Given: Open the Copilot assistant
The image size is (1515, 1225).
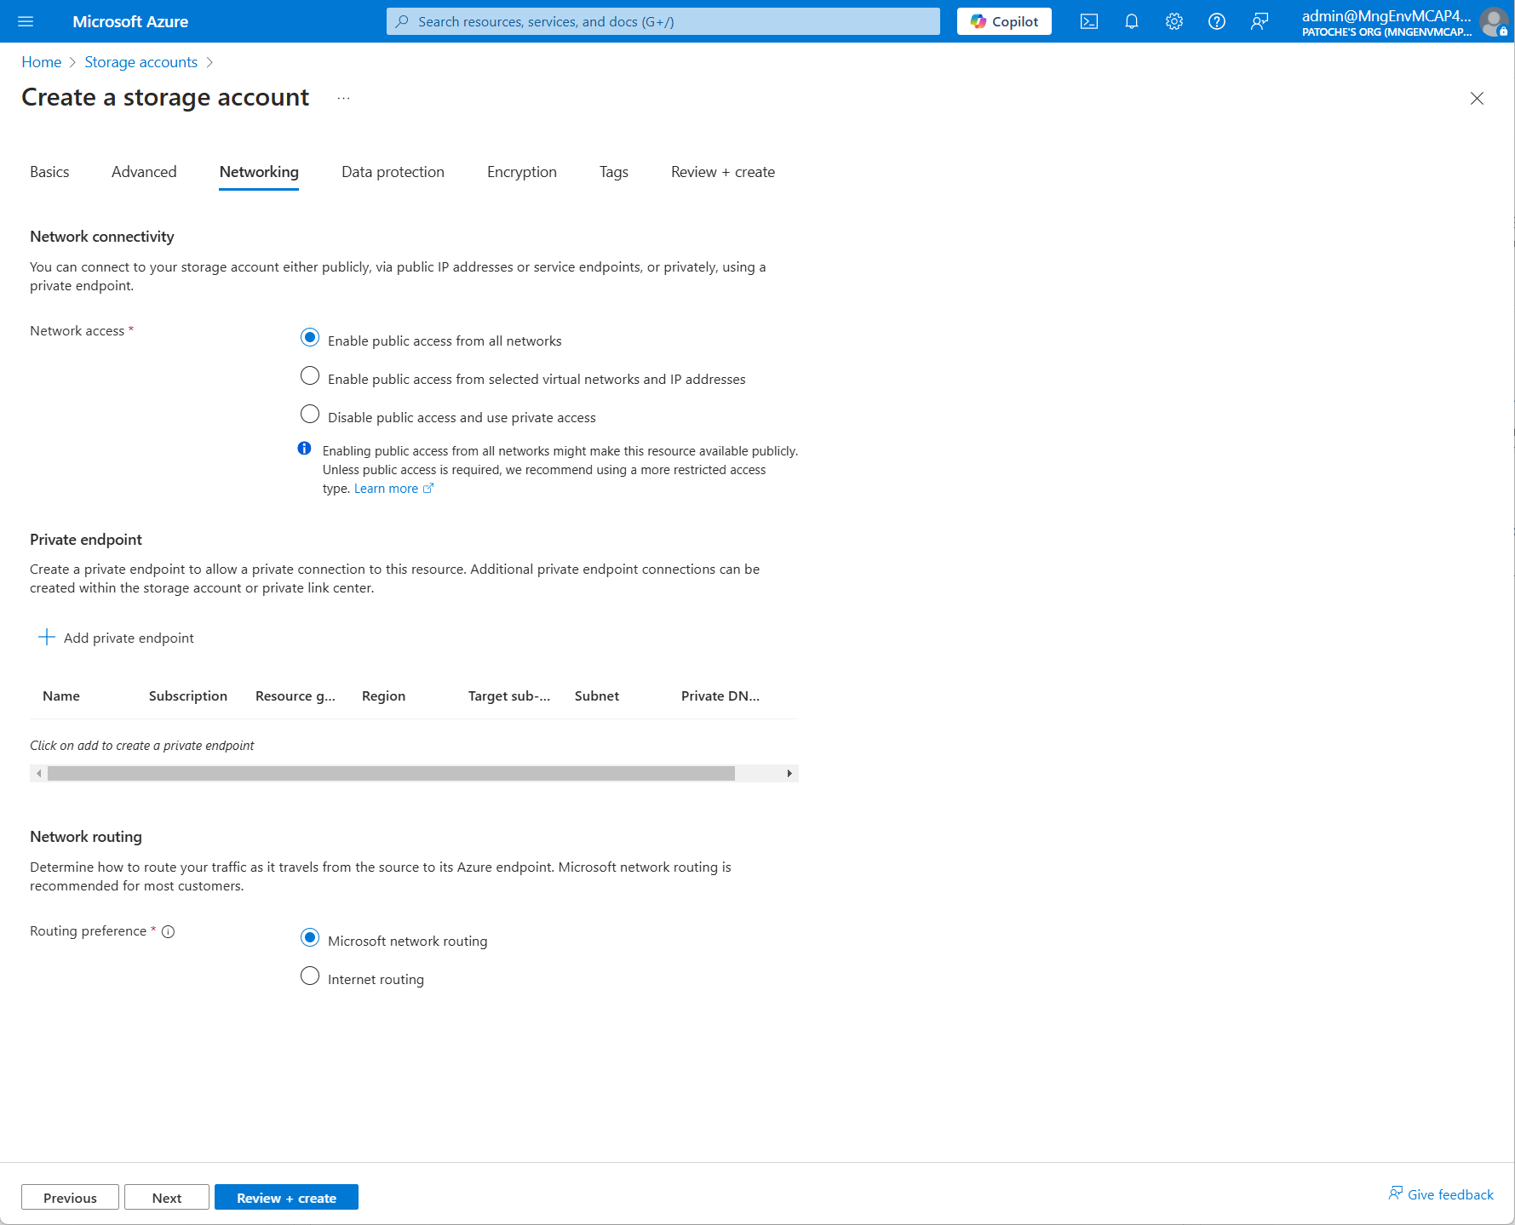Looking at the screenshot, I should coord(1003,21).
